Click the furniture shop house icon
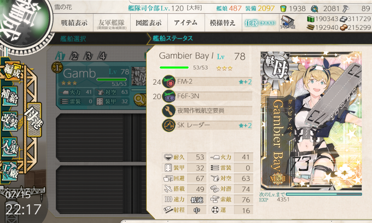 (x=287, y=23)
